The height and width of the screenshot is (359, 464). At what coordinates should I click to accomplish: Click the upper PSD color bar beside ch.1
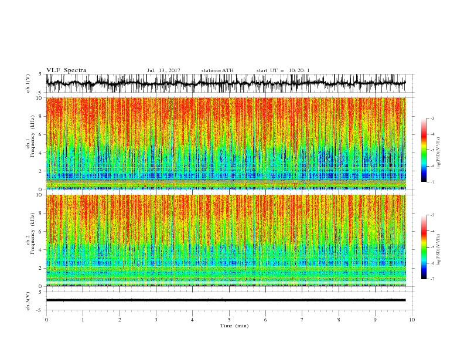pyautogui.click(x=424, y=150)
